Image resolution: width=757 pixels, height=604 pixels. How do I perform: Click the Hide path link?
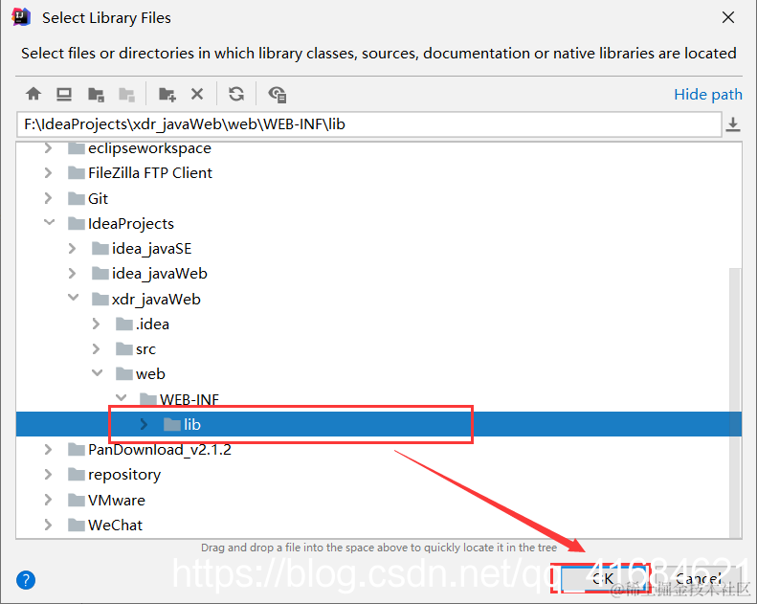[708, 94]
